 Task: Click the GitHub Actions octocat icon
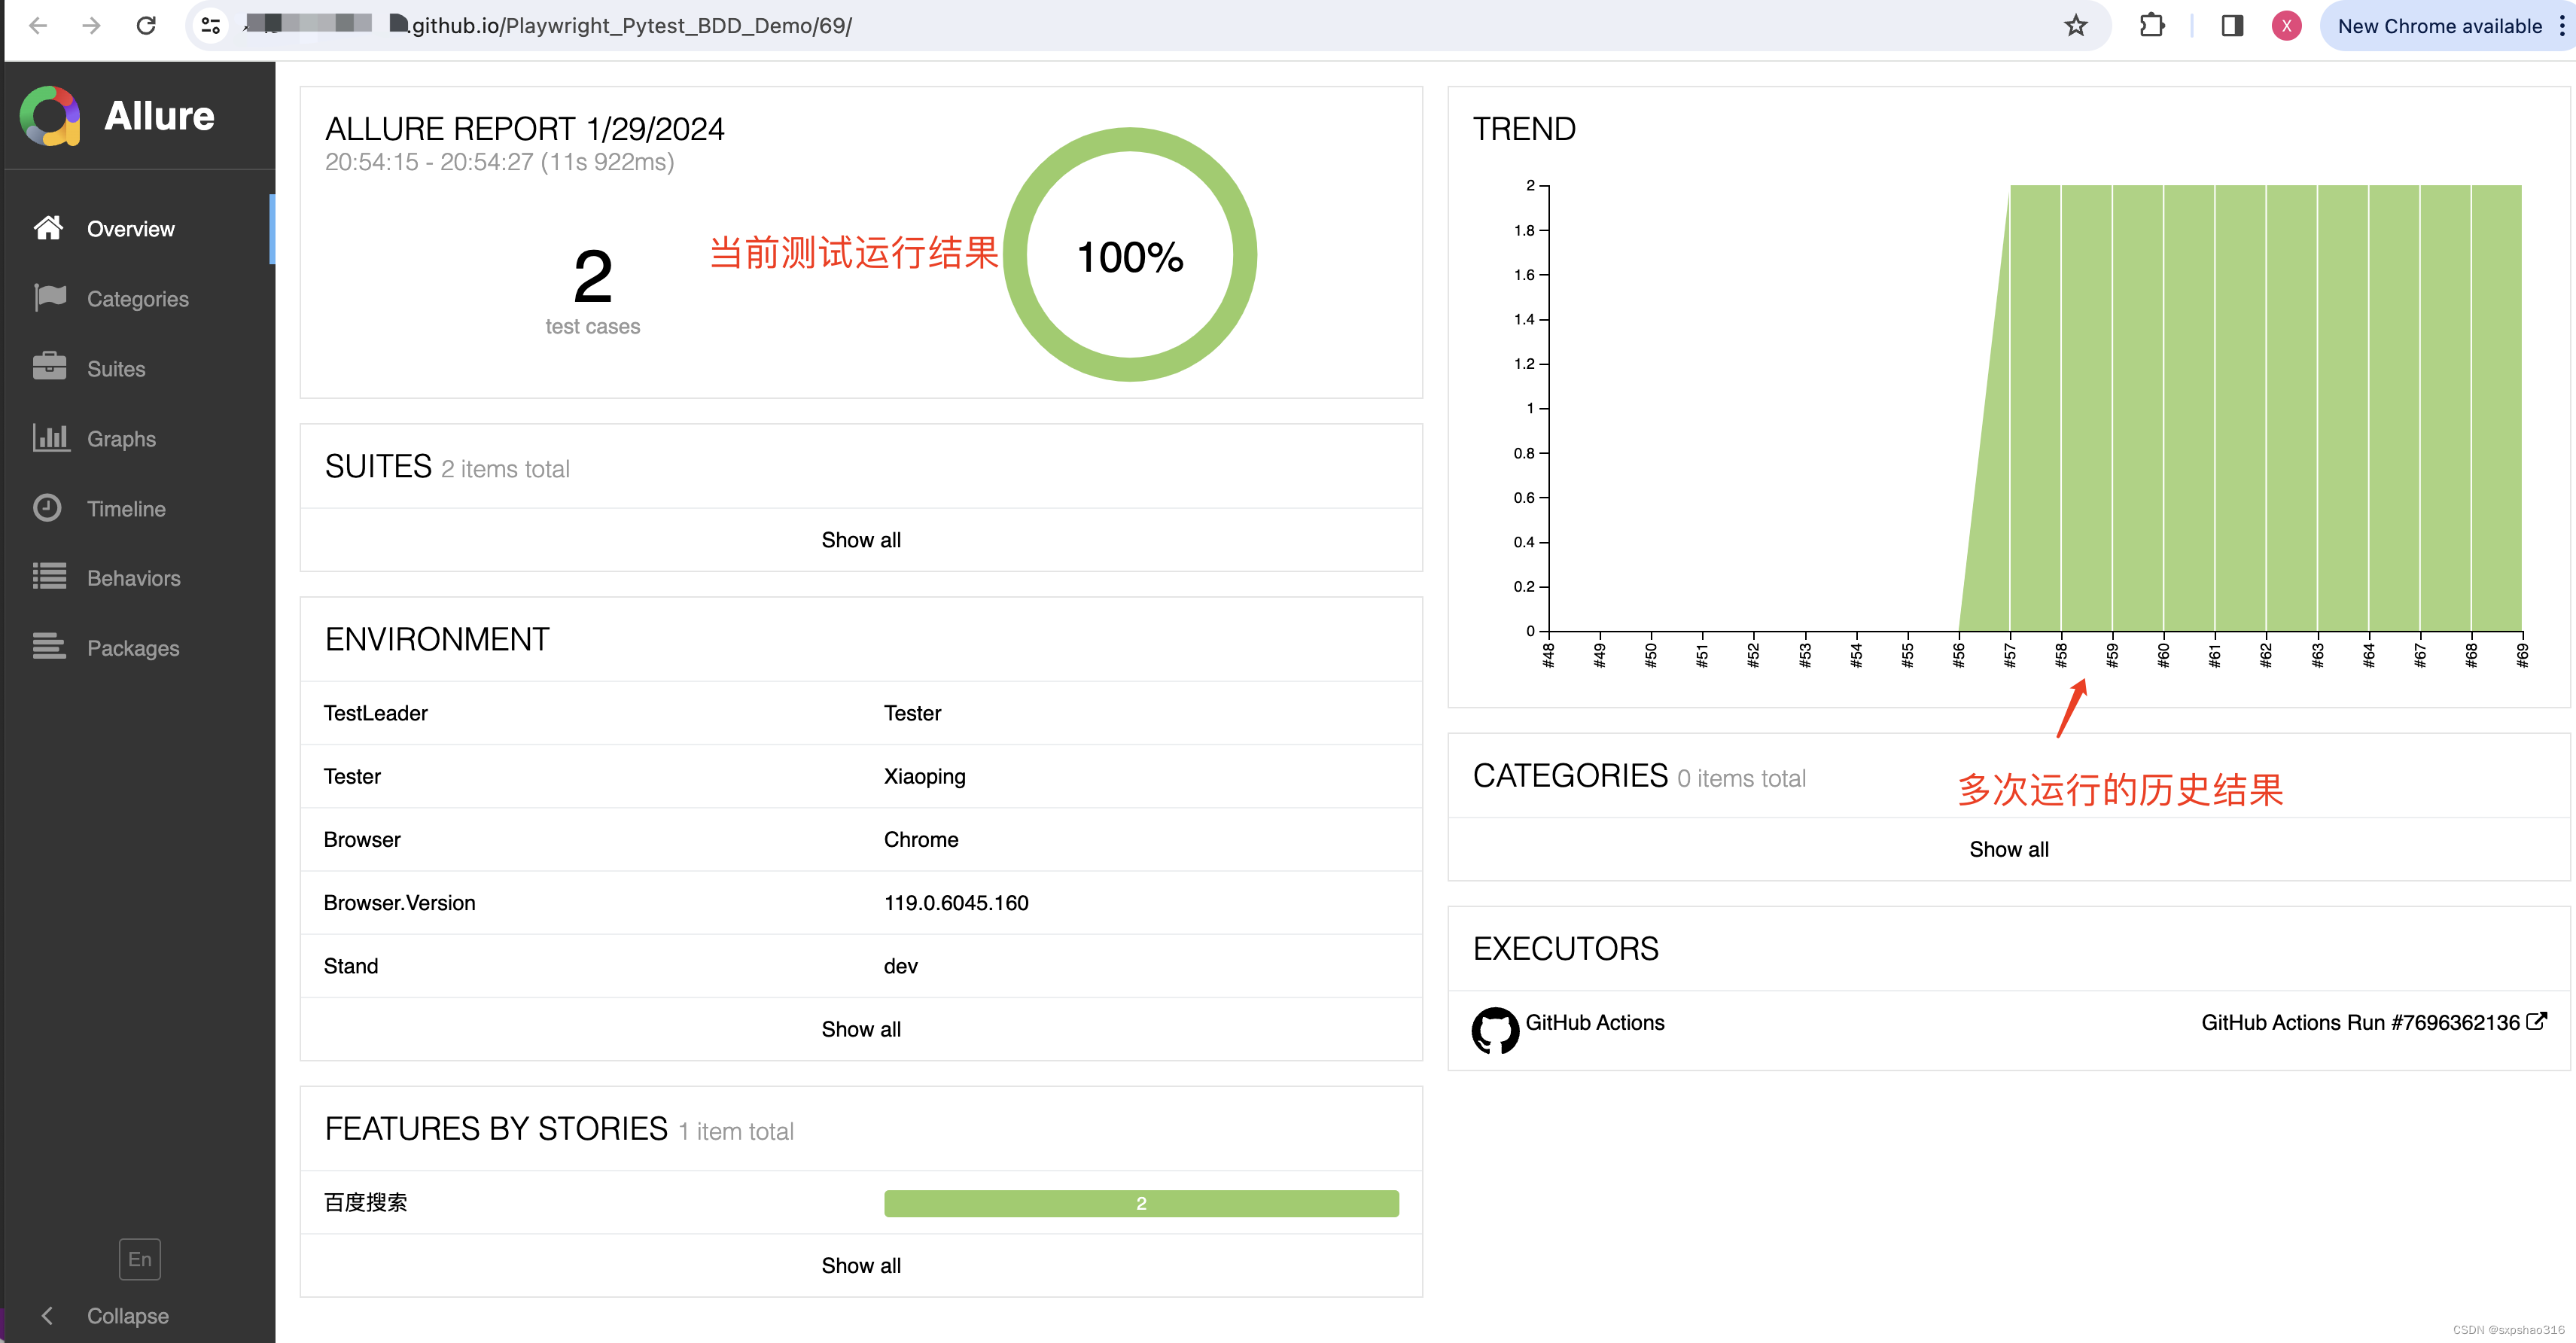coord(1494,1030)
